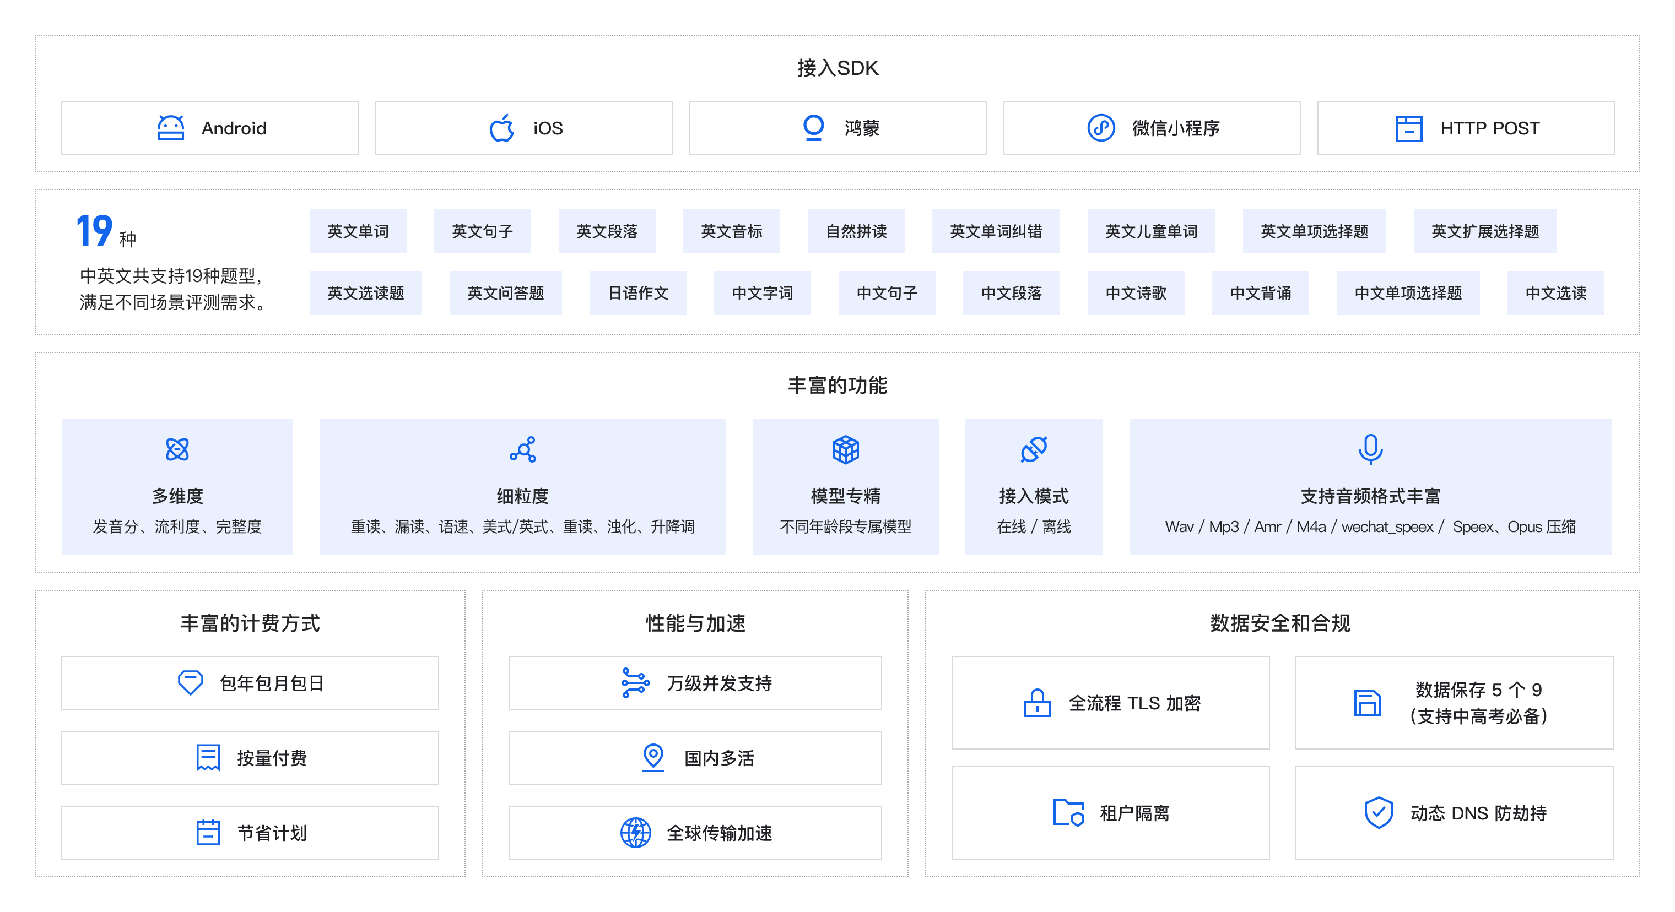
Task: Click the 细粒度 node-graph icon
Action: (522, 450)
